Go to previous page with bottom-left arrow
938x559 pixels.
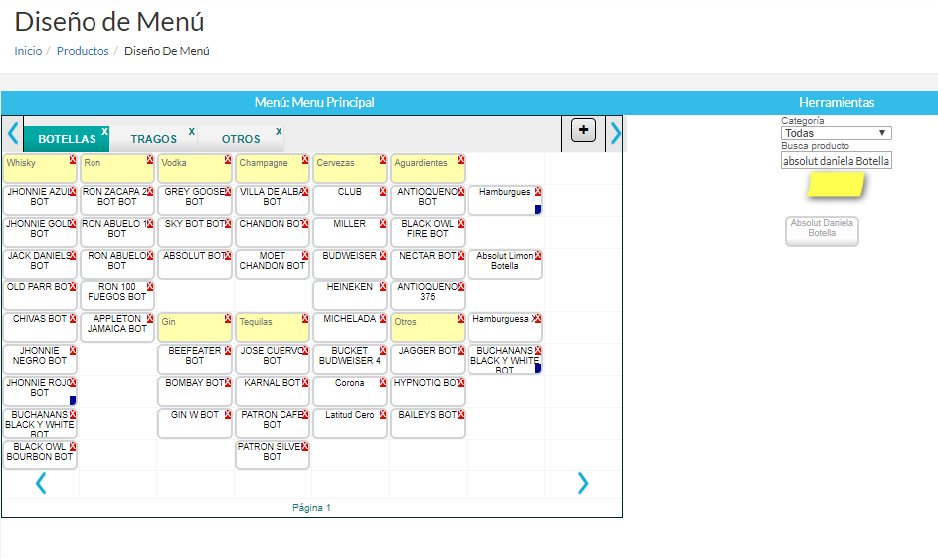[x=41, y=483]
